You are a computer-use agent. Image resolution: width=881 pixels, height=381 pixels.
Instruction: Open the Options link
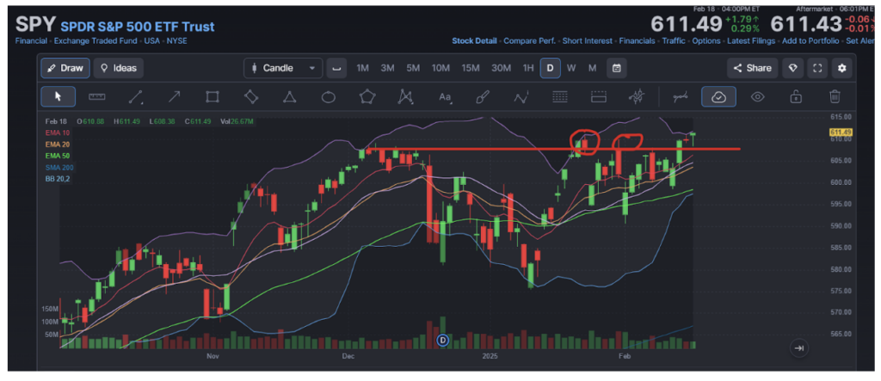coord(705,40)
